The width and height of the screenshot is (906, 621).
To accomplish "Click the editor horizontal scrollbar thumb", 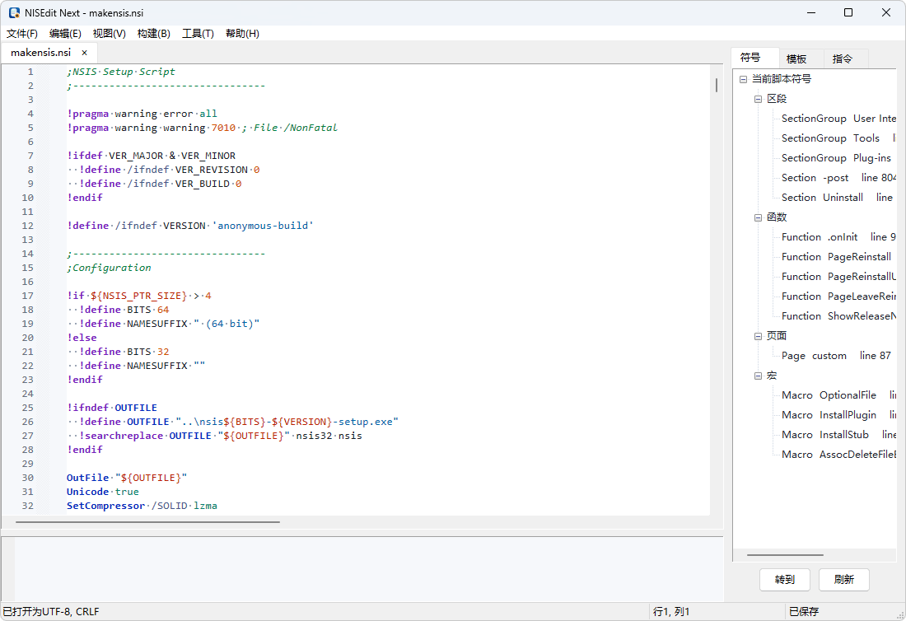I will (x=148, y=521).
